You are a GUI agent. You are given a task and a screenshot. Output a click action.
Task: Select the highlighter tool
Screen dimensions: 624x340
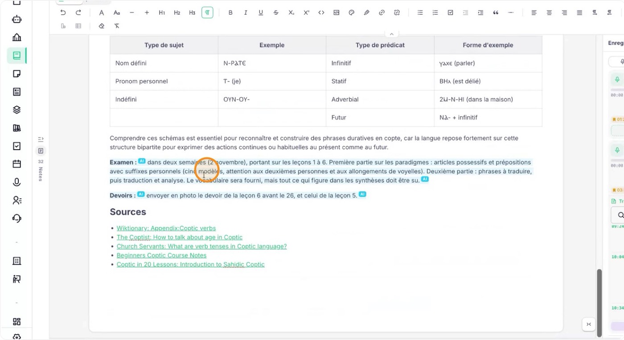tap(366, 12)
